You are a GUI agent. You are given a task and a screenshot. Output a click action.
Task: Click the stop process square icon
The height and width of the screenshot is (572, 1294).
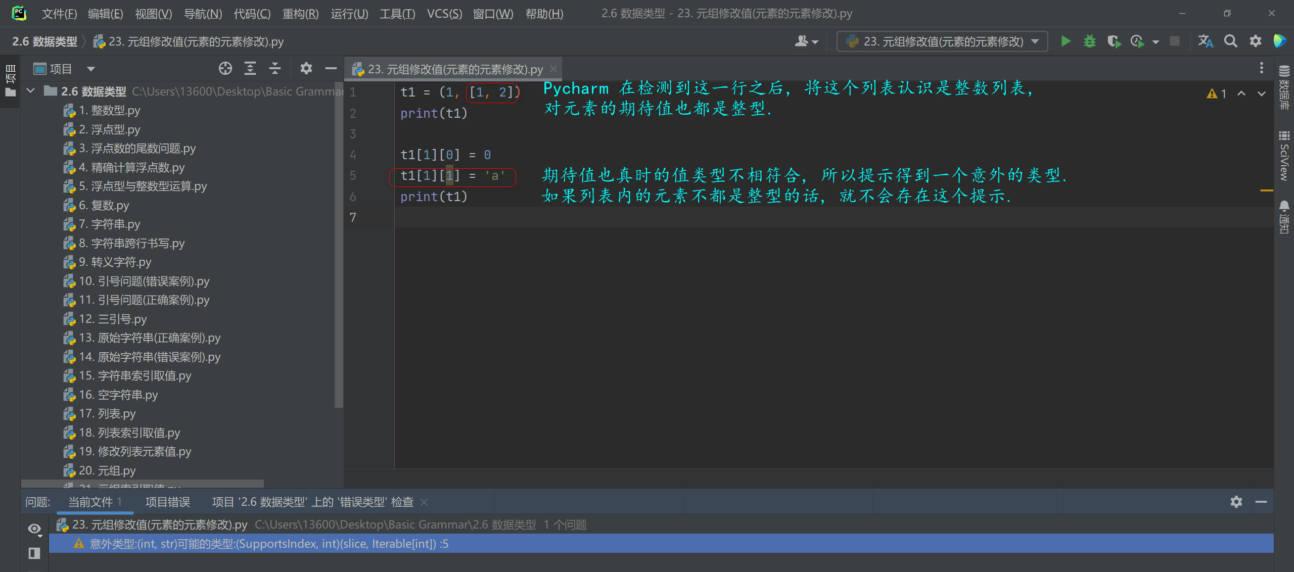(1175, 41)
